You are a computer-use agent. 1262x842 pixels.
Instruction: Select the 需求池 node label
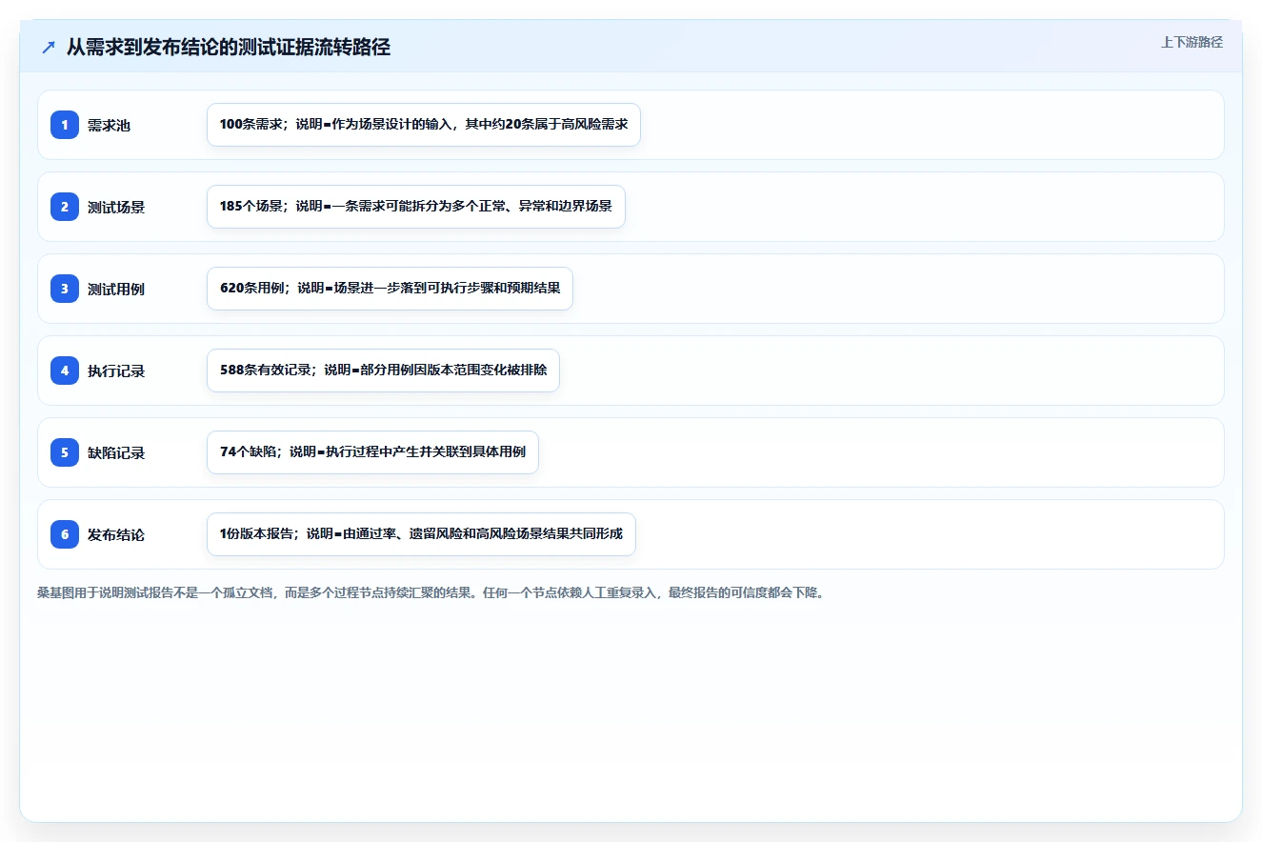coord(109,125)
